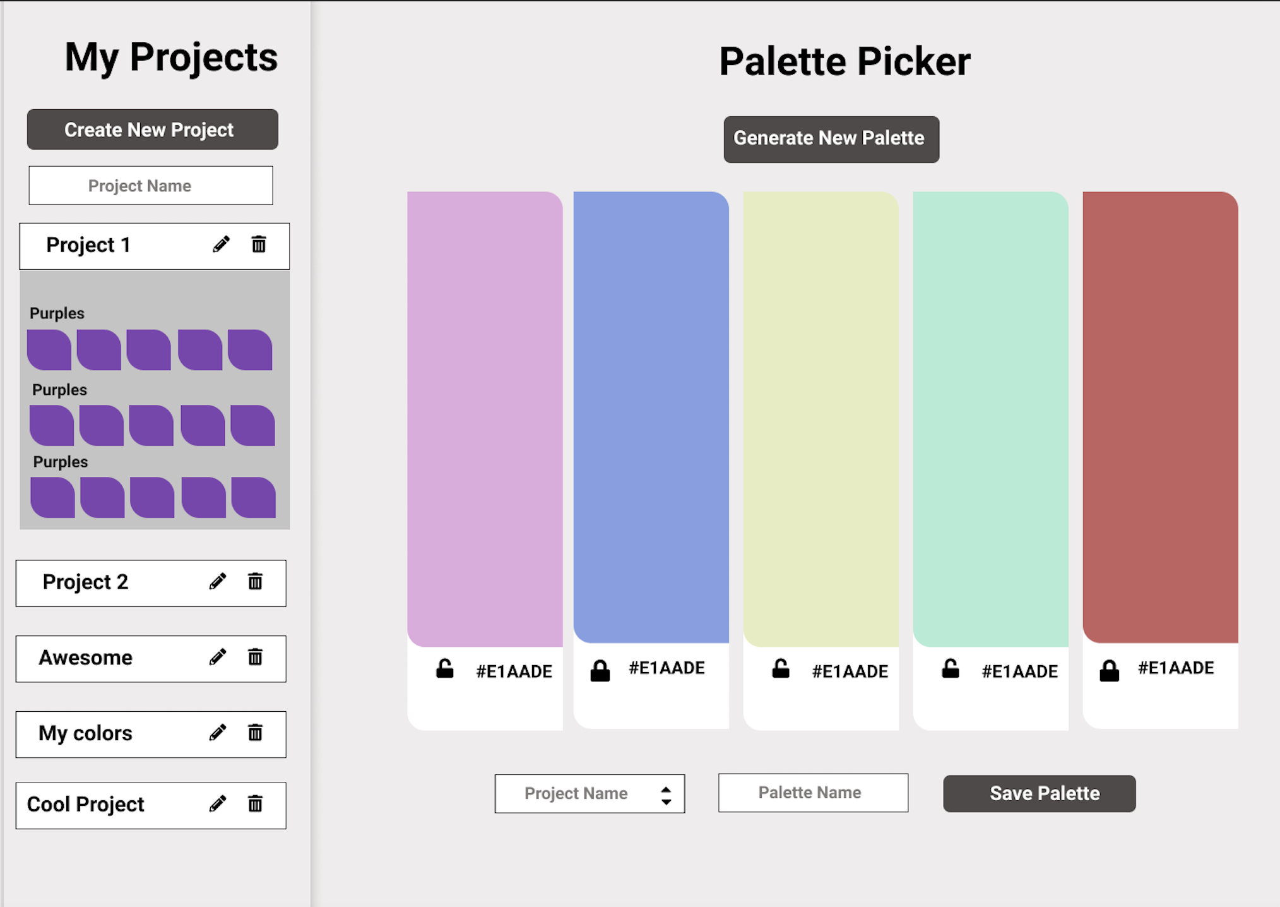Click the Project Name text box under Create New Project
Viewport: 1280px width, 907px height.
click(x=150, y=185)
